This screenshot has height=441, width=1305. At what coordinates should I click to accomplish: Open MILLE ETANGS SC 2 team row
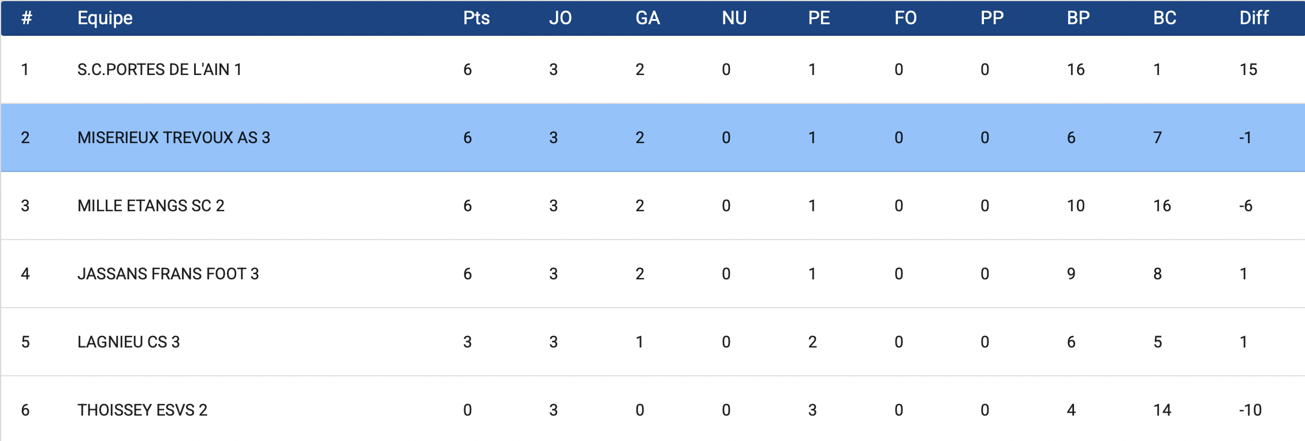[x=151, y=205]
